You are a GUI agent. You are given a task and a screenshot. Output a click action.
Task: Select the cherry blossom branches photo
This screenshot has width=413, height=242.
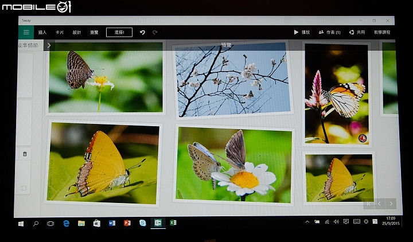[233, 80]
